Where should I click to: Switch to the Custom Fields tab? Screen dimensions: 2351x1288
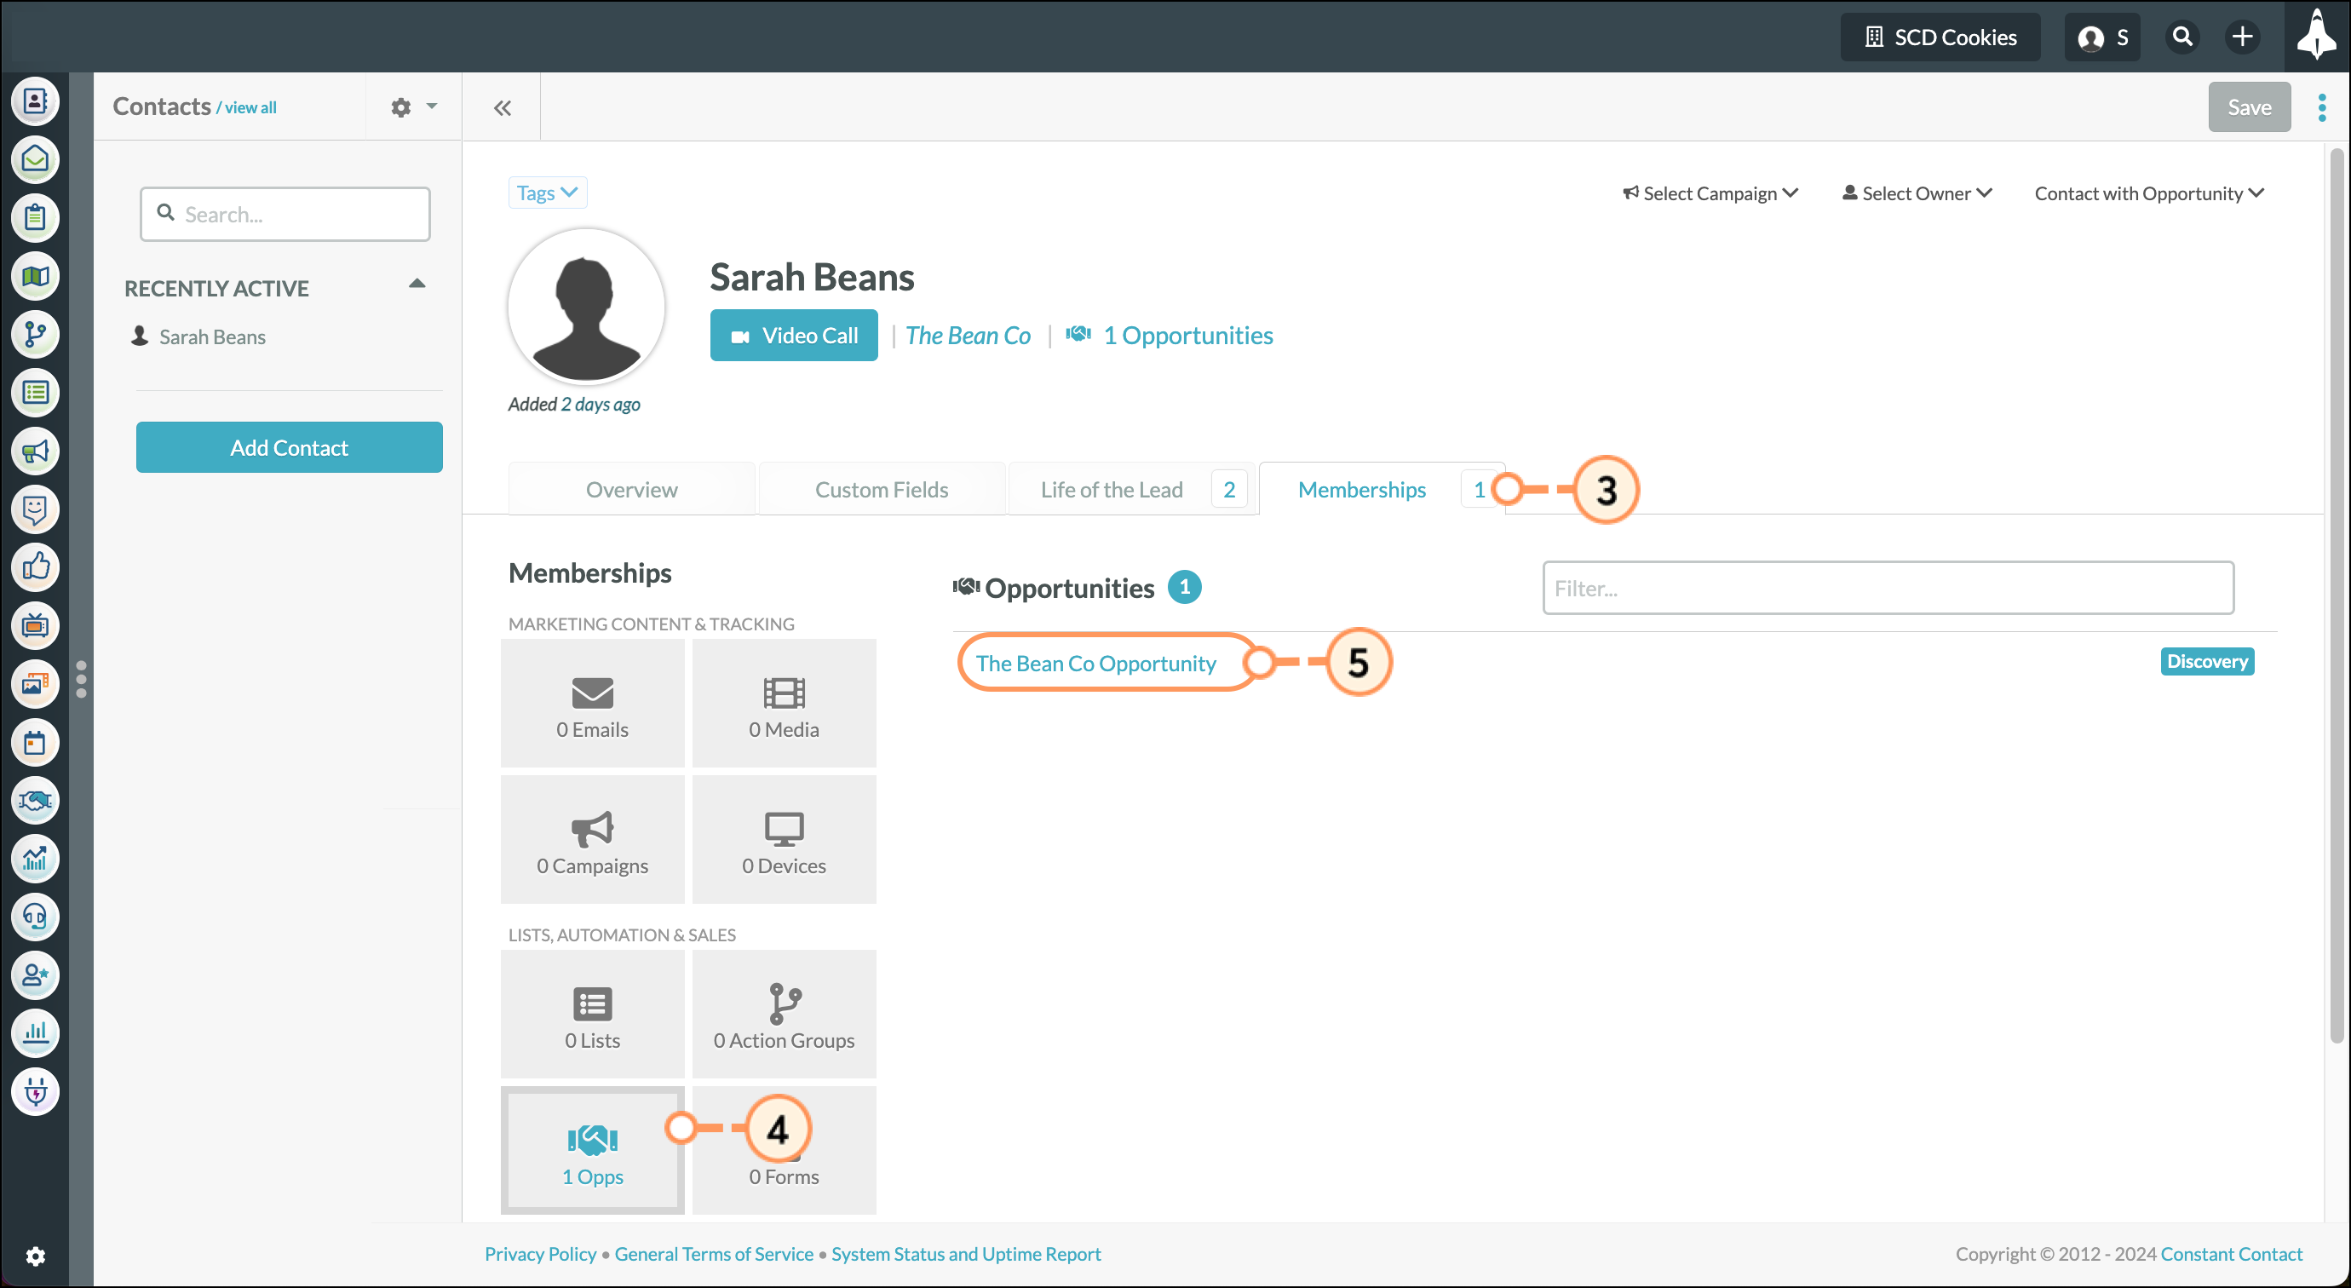click(x=882, y=489)
